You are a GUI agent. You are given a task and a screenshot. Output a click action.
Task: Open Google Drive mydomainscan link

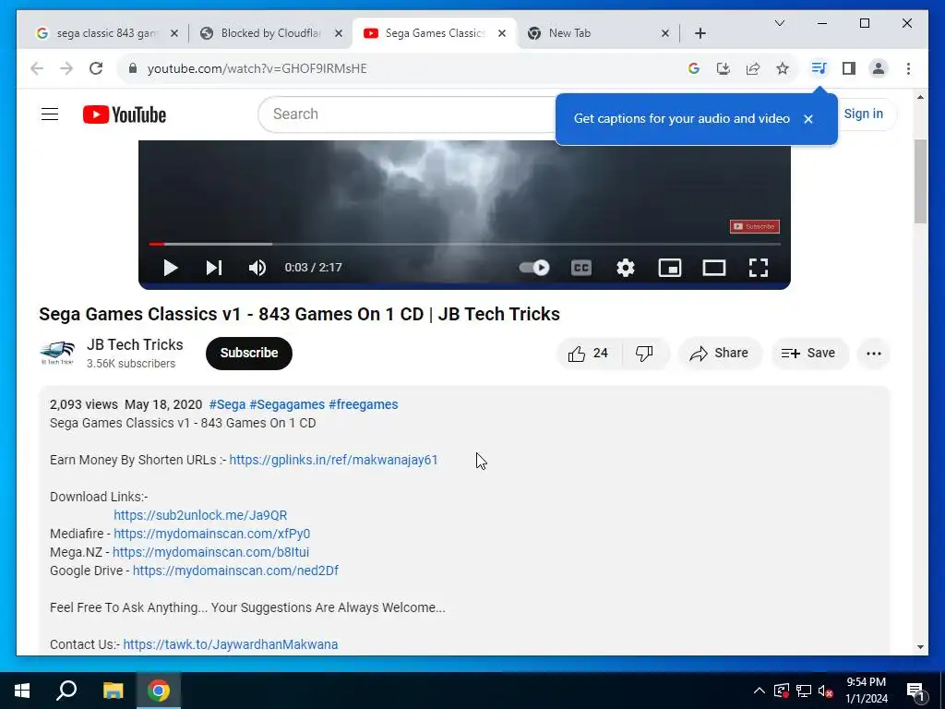coord(235,571)
